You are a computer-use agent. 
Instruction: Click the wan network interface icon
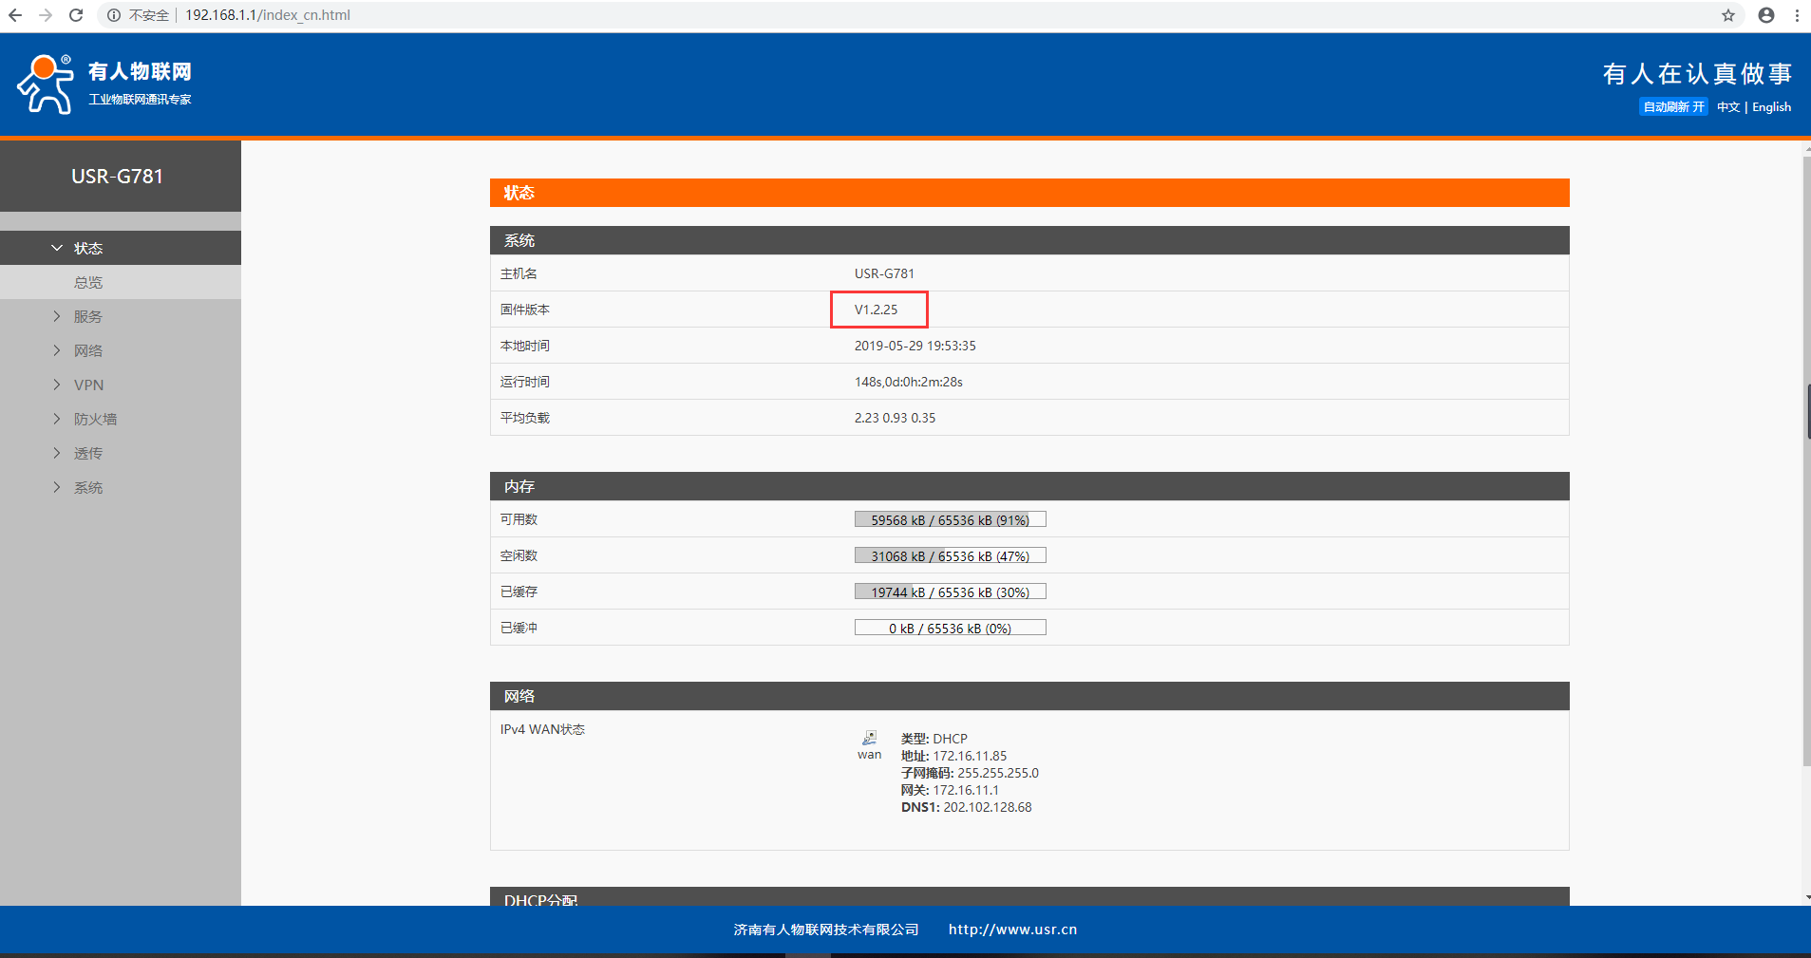click(x=869, y=738)
